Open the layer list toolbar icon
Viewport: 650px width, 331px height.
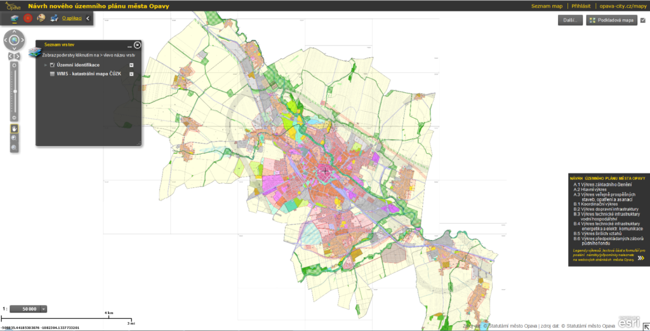(x=15, y=18)
